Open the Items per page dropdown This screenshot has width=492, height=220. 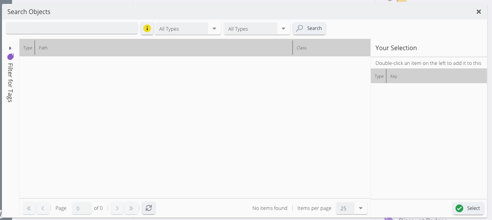coord(361,208)
